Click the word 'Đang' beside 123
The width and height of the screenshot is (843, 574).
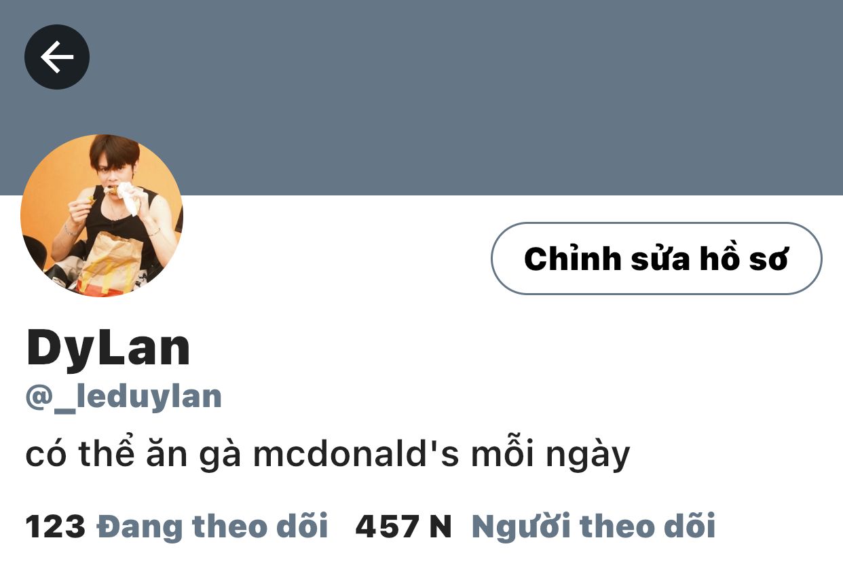click(x=140, y=527)
